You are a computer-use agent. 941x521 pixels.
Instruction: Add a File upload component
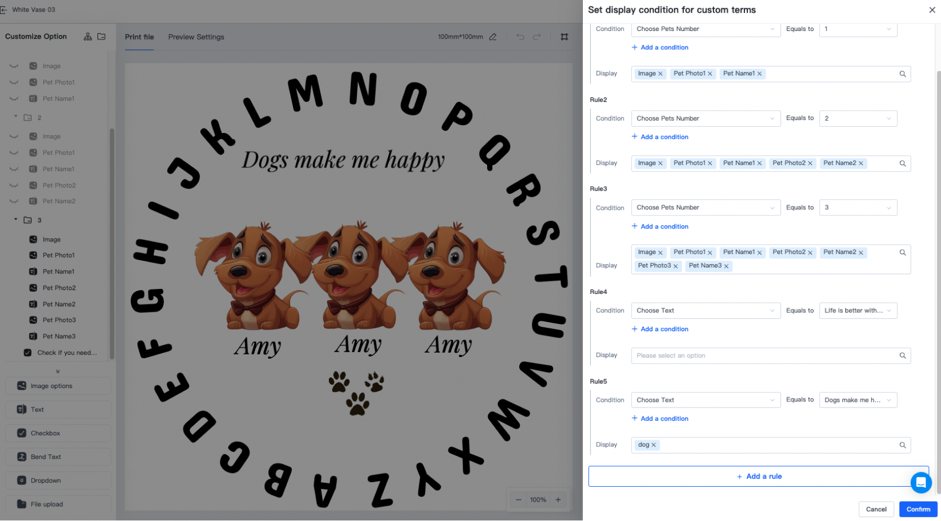tap(58, 504)
